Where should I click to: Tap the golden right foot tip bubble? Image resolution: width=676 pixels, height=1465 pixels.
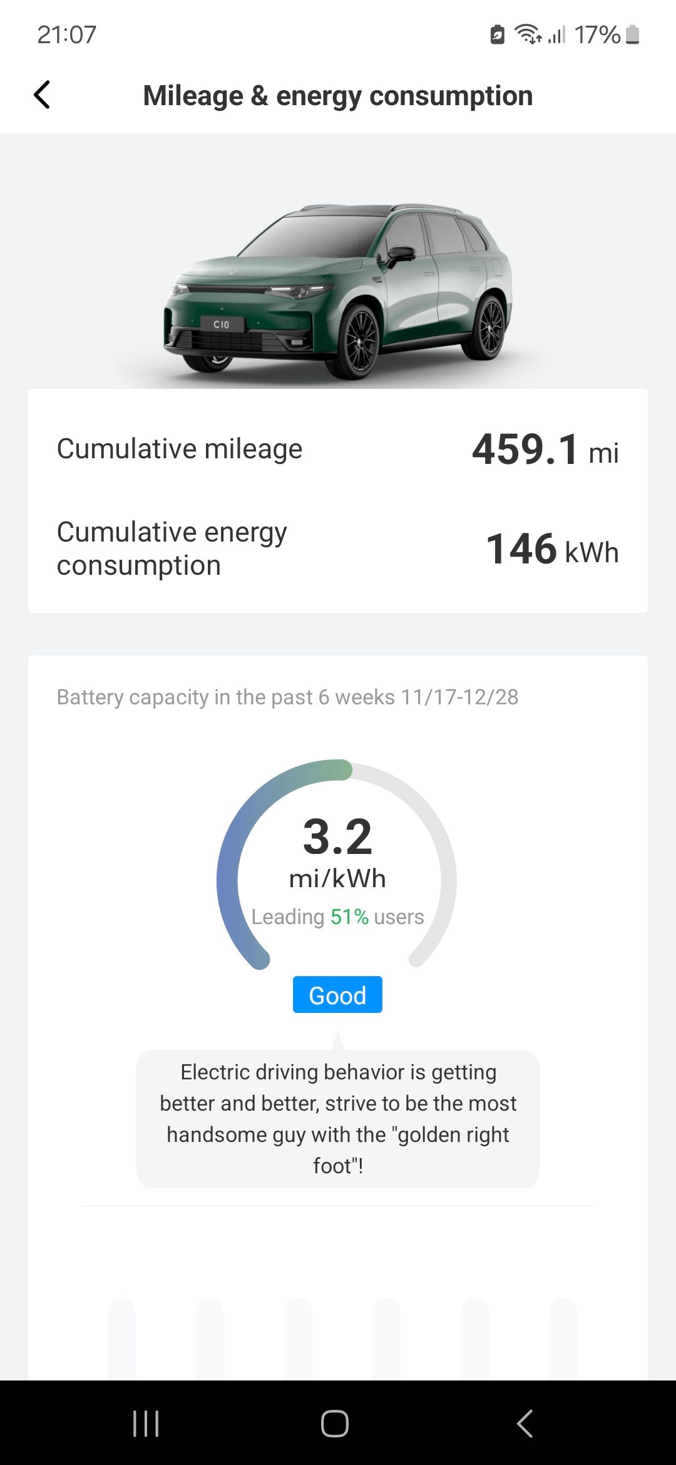pos(337,1119)
